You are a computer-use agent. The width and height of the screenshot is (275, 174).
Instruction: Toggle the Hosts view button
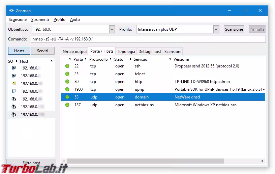coord(19,51)
